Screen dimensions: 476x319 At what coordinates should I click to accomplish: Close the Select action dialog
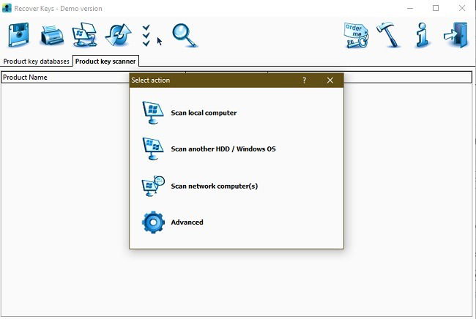(x=330, y=80)
